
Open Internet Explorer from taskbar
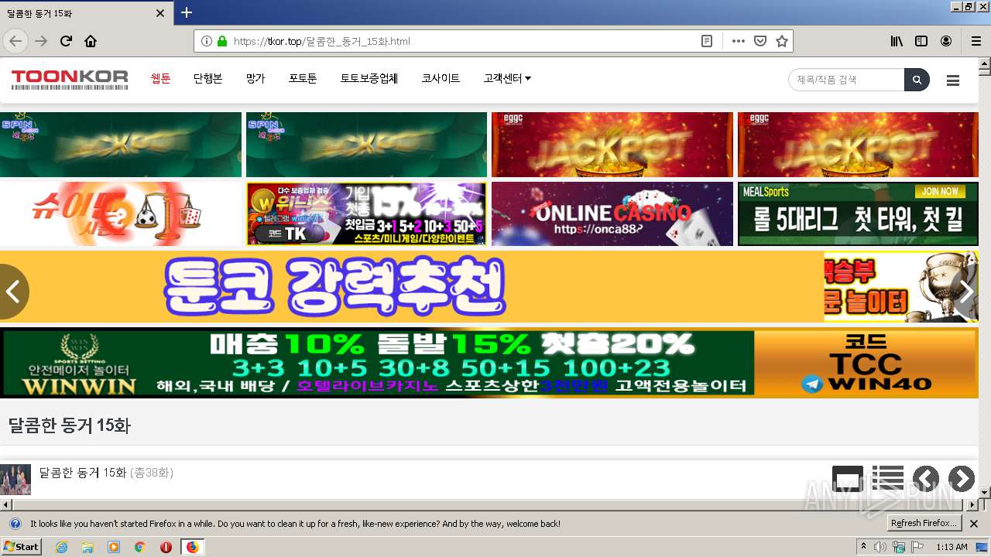tap(61, 547)
